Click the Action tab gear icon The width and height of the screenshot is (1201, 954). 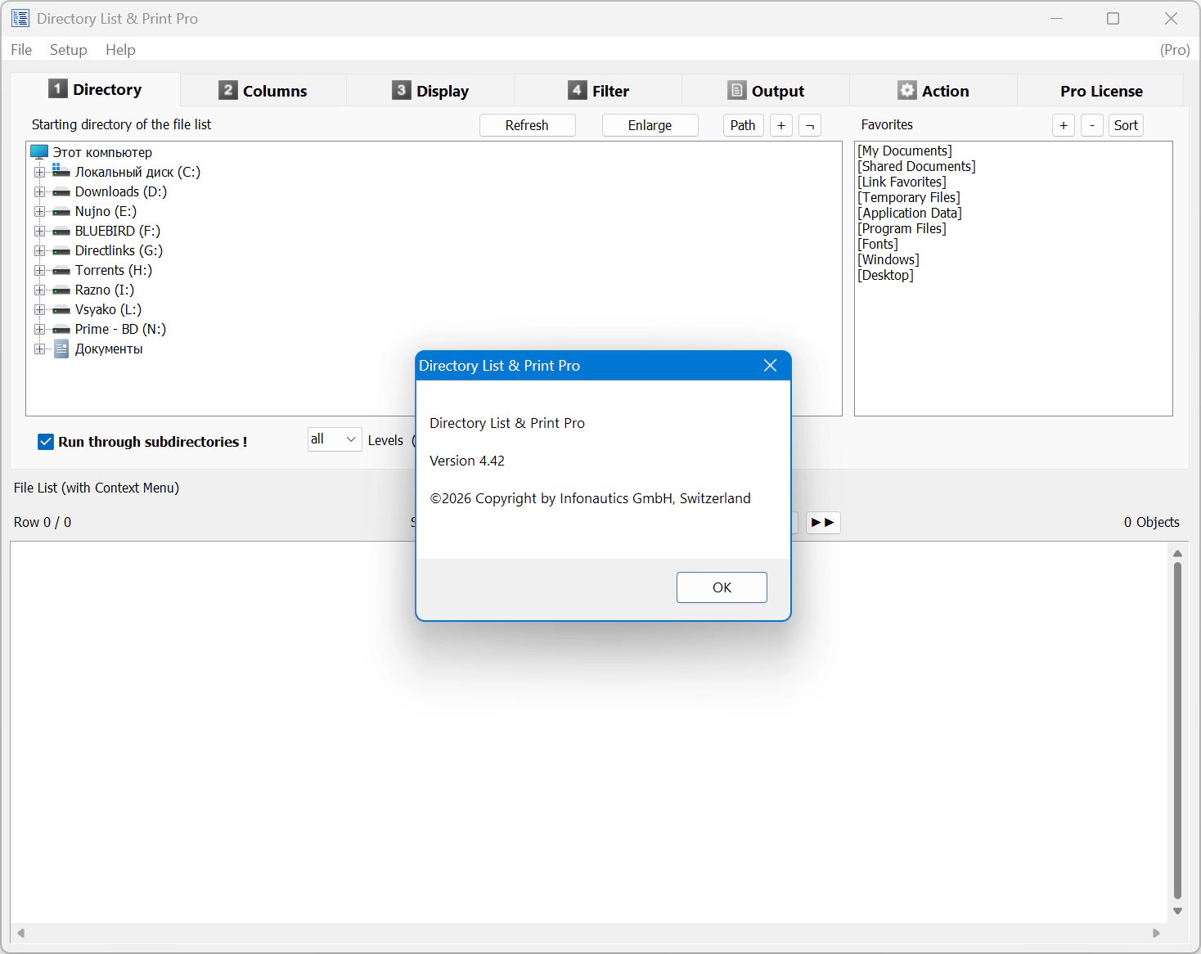click(906, 91)
